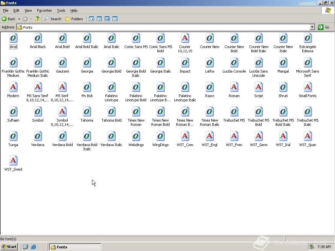
Task: Select the Estrangelo Edessa font icon
Action: (308, 38)
